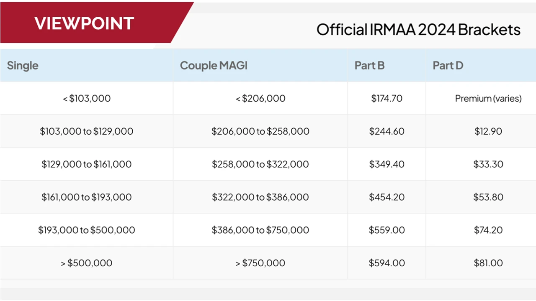Select the Couple MAGI column header
This screenshot has height=301, width=536.
[x=214, y=66]
